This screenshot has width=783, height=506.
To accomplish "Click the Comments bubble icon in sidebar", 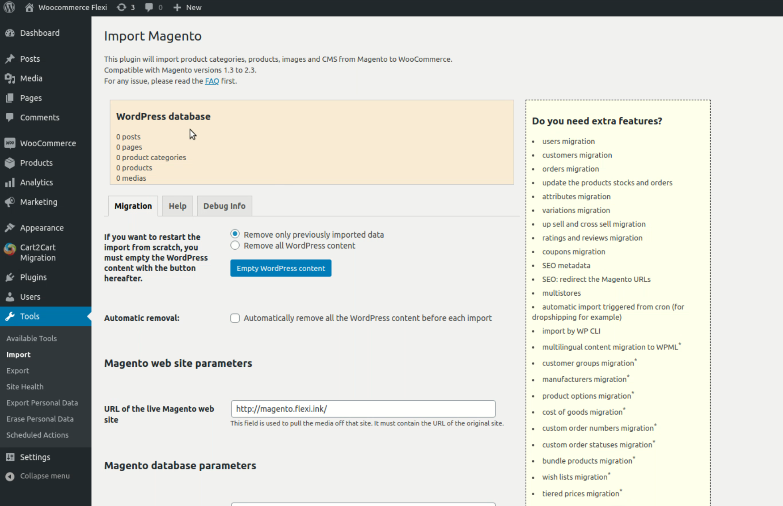I will tap(10, 118).
